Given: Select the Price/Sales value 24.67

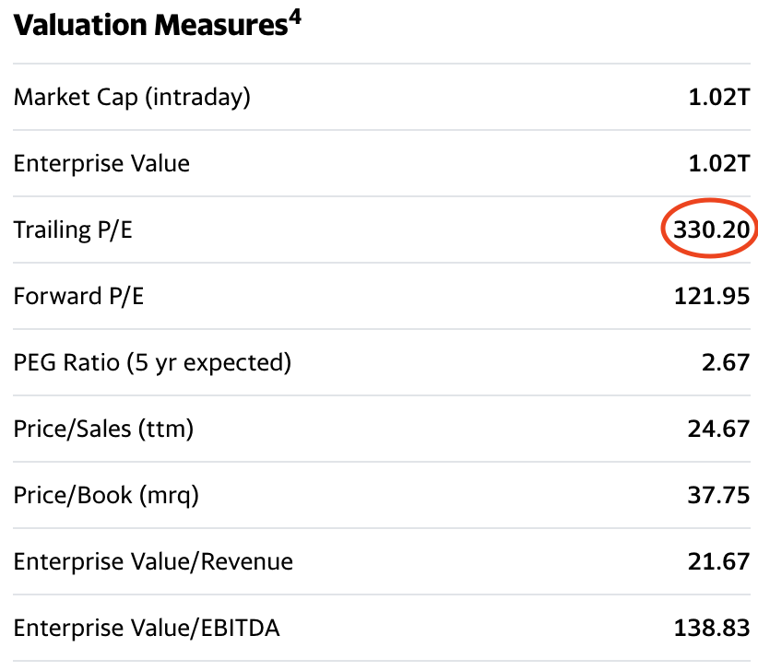Looking at the screenshot, I should (x=718, y=429).
